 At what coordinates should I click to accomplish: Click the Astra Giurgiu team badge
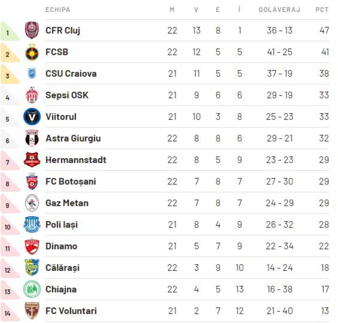32,138
